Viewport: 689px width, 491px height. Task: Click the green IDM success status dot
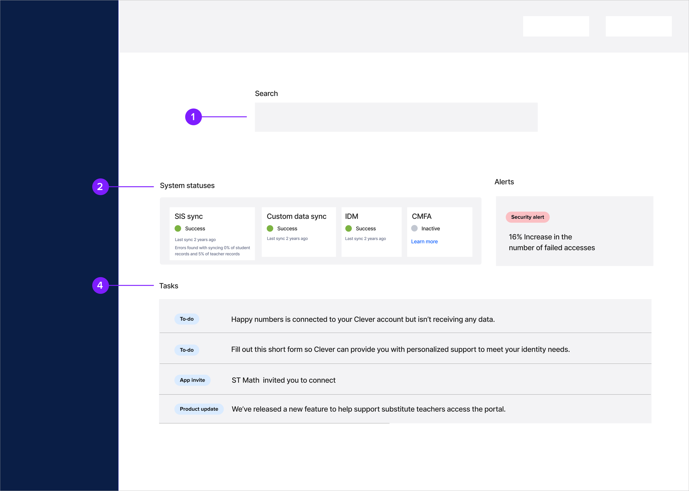click(x=349, y=229)
